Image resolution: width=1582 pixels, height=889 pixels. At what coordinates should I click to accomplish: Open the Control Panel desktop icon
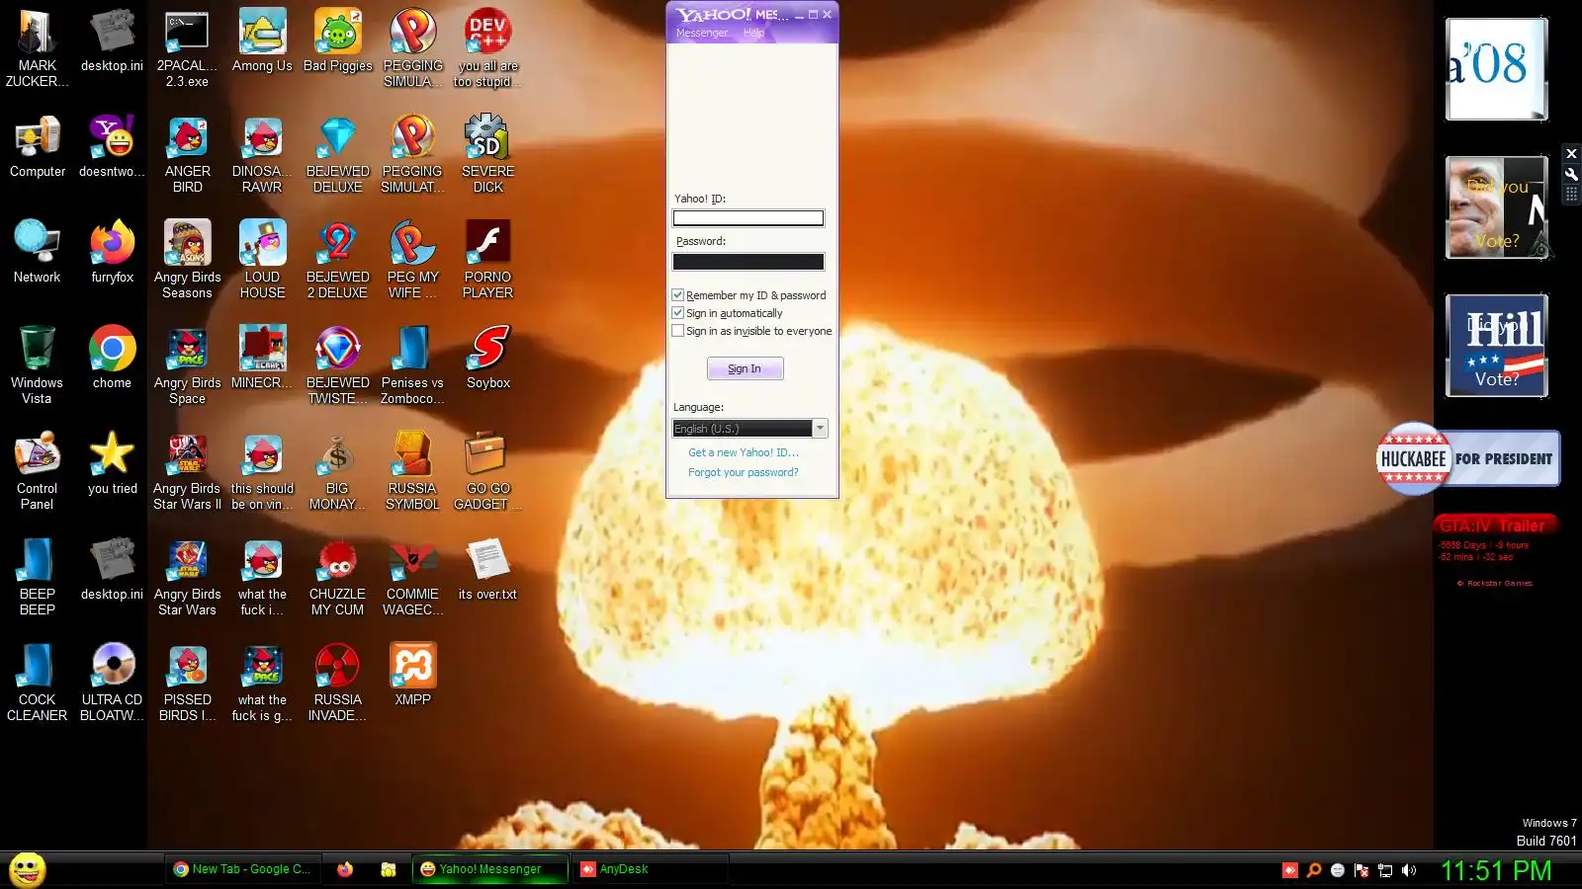coord(37,470)
